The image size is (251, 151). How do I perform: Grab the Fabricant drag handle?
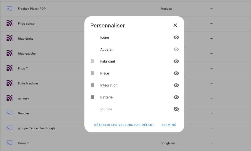point(92,61)
